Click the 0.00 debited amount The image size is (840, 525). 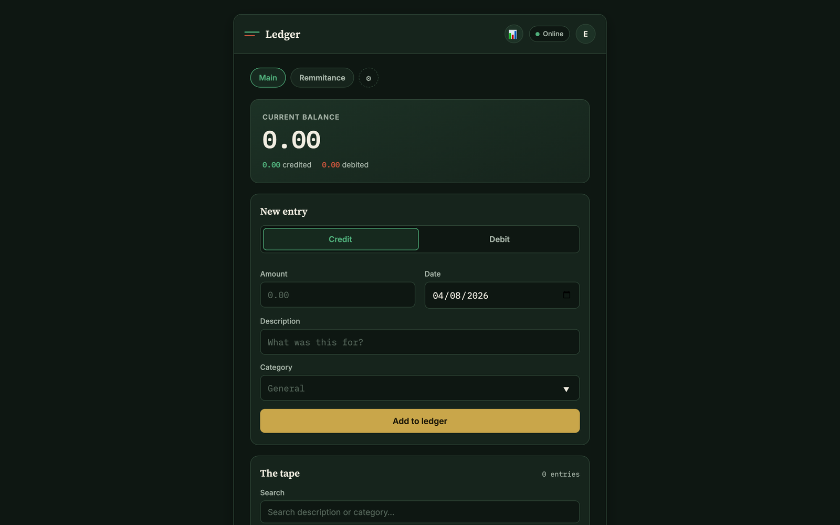coord(331,165)
